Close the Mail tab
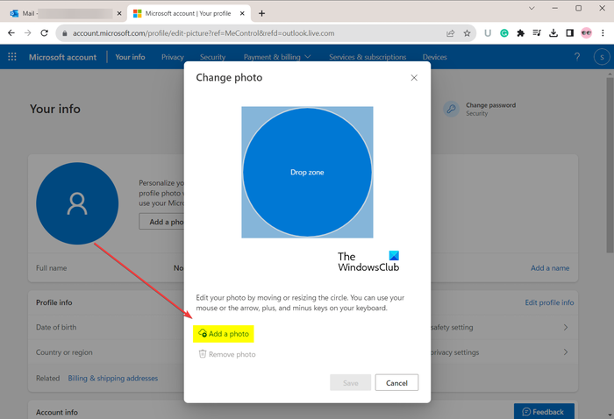The height and width of the screenshot is (419, 614). 119,13
